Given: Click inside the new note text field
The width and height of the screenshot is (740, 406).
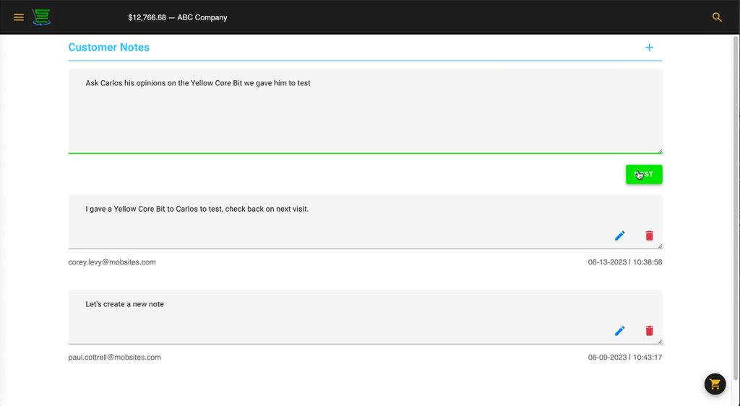Looking at the screenshot, I should [x=361, y=112].
